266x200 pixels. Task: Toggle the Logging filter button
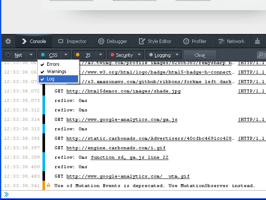pyautogui.click(x=159, y=55)
